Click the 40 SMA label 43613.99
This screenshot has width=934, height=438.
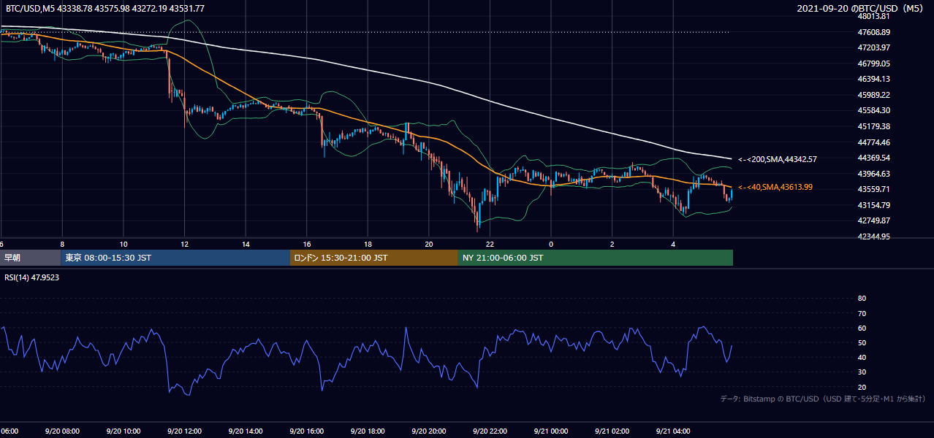pos(775,188)
